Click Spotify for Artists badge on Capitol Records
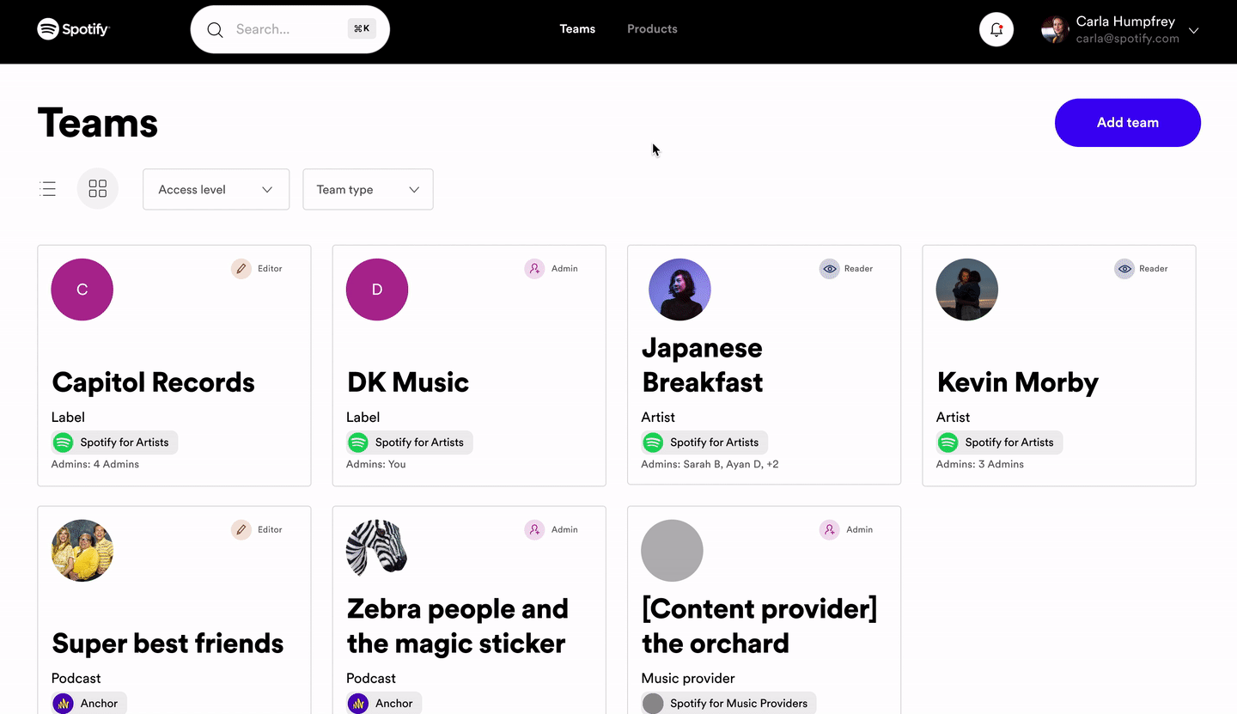 [x=114, y=442]
